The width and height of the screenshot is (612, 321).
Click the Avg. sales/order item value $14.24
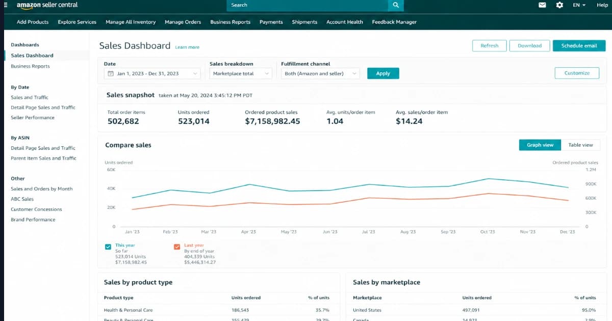pyautogui.click(x=409, y=121)
